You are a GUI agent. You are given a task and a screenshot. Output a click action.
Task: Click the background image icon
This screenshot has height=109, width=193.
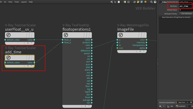click(142, 2)
